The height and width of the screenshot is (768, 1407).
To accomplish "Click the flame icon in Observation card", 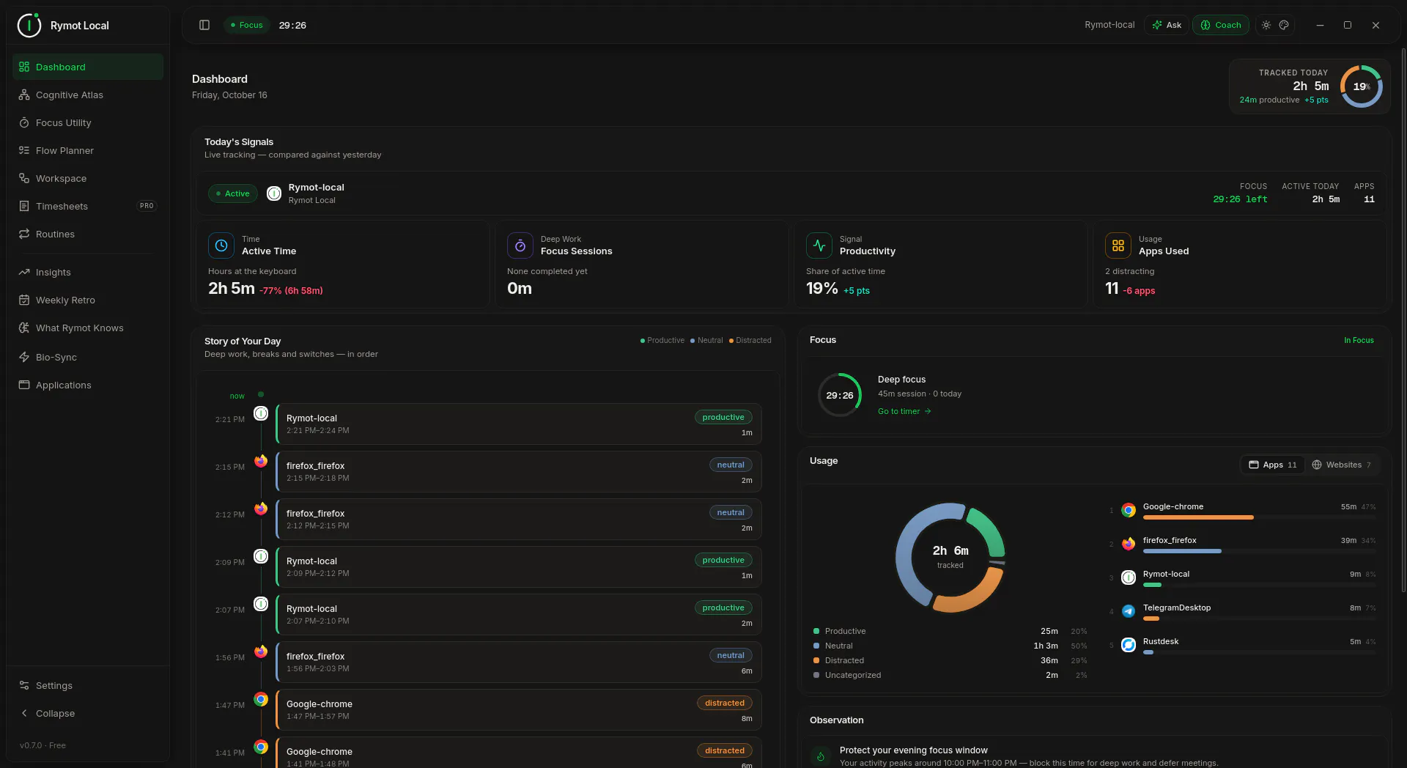I will (x=821, y=756).
